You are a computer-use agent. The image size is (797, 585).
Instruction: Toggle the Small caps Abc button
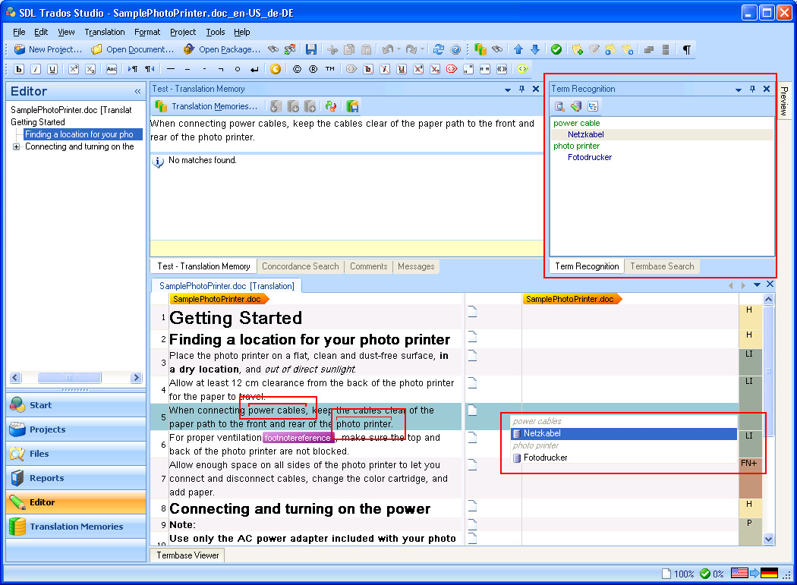[x=112, y=69]
